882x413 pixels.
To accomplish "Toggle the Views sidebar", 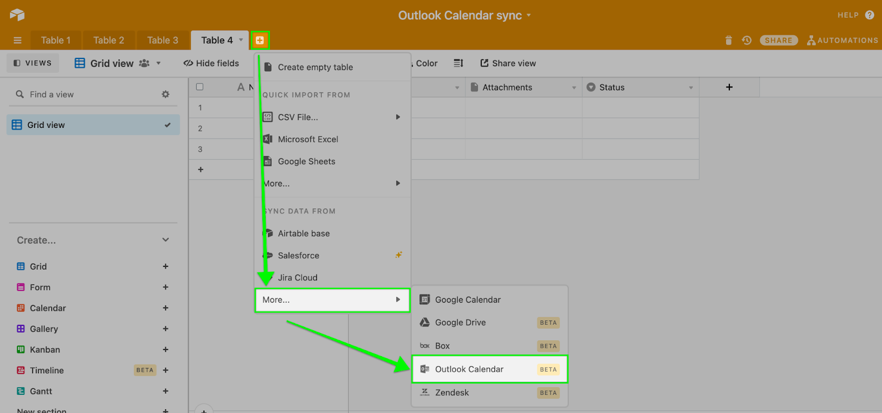I will pyautogui.click(x=33, y=63).
